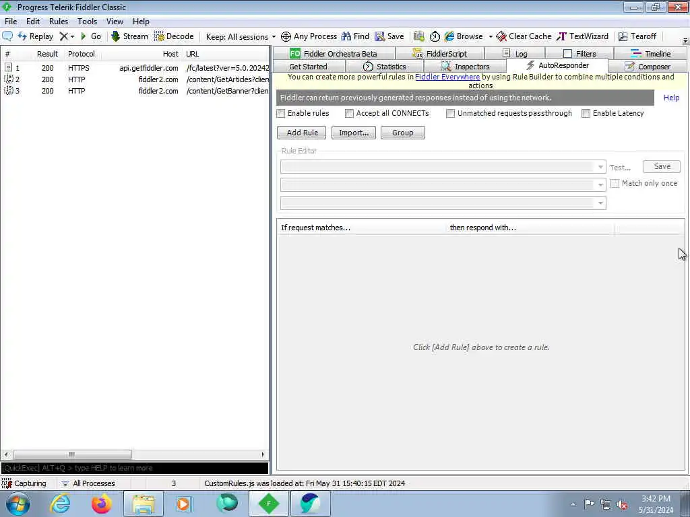Resume with the Go button
The width and height of the screenshot is (690, 517).
(91, 36)
